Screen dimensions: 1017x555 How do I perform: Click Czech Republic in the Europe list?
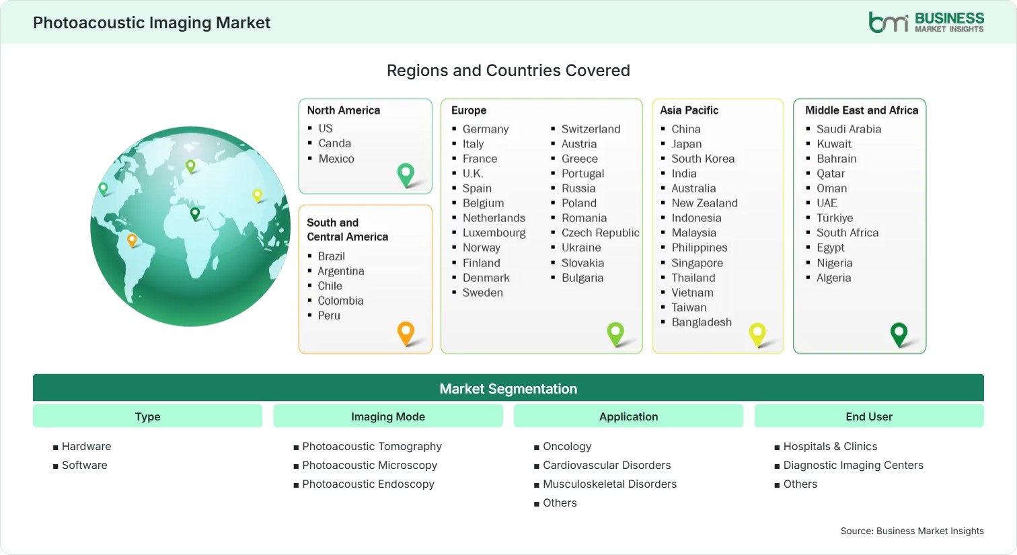click(x=600, y=233)
